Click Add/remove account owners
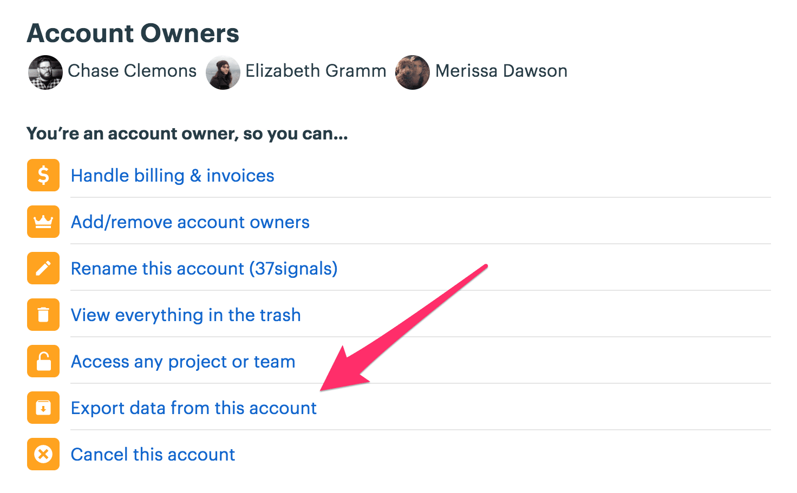Image resolution: width=797 pixels, height=493 pixels. tap(190, 222)
